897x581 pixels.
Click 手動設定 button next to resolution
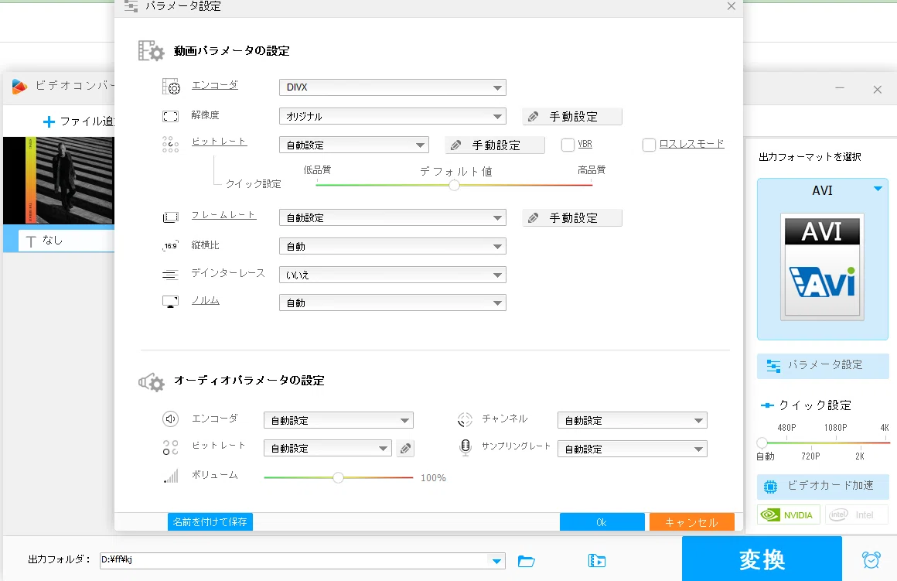click(x=572, y=116)
